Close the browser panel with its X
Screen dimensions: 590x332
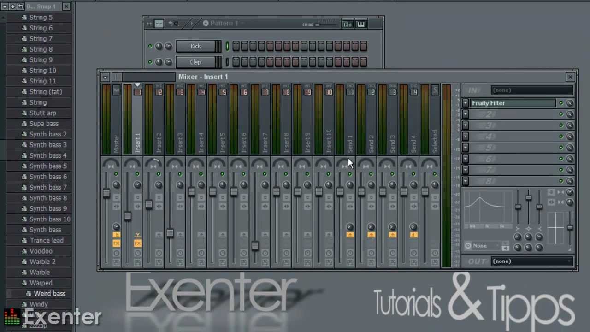[66, 6]
